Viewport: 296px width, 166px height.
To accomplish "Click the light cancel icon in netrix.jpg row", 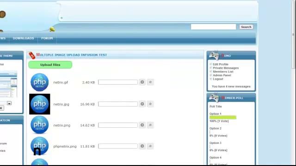I will (x=150, y=104).
